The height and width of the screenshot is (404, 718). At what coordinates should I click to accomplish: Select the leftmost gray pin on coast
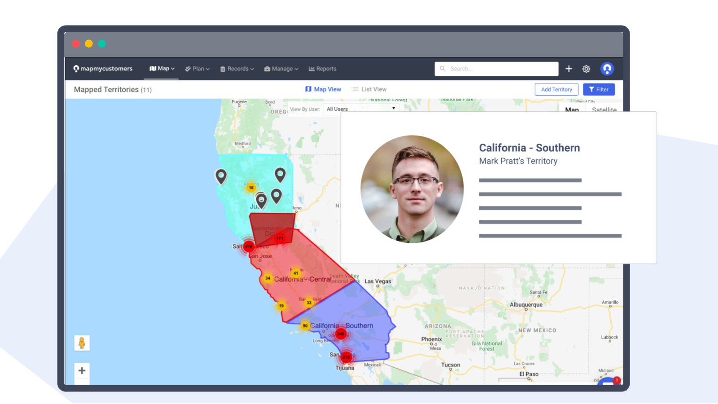click(221, 176)
